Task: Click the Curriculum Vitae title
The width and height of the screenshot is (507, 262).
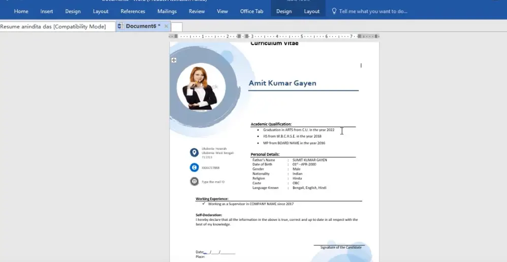Action: 274,43
